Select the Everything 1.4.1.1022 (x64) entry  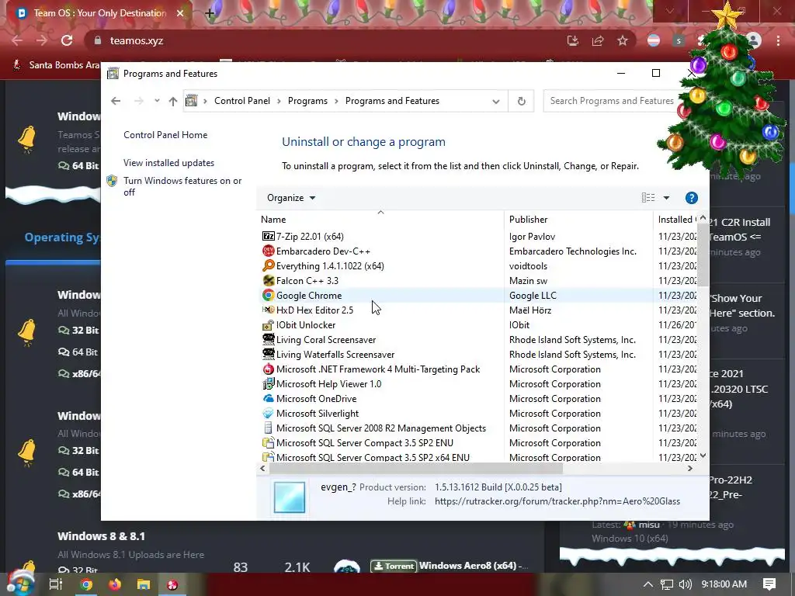pyautogui.click(x=330, y=265)
